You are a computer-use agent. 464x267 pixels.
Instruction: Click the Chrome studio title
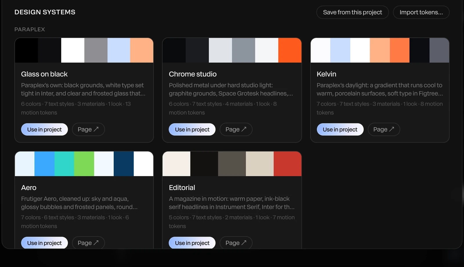[193, 74]
